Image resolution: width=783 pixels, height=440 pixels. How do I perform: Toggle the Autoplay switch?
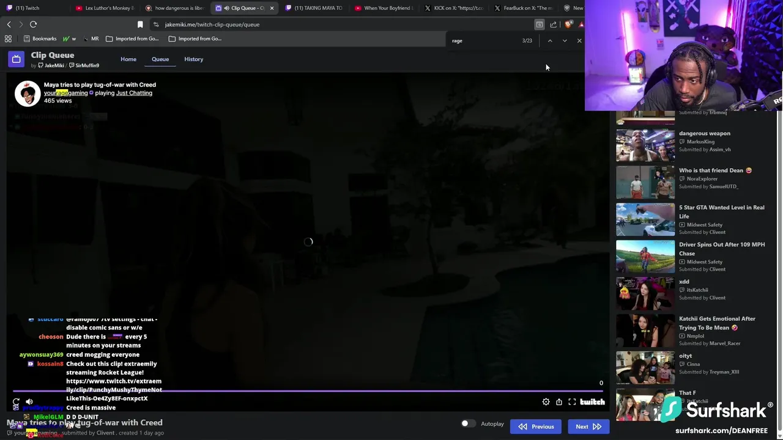pos(468,424)
